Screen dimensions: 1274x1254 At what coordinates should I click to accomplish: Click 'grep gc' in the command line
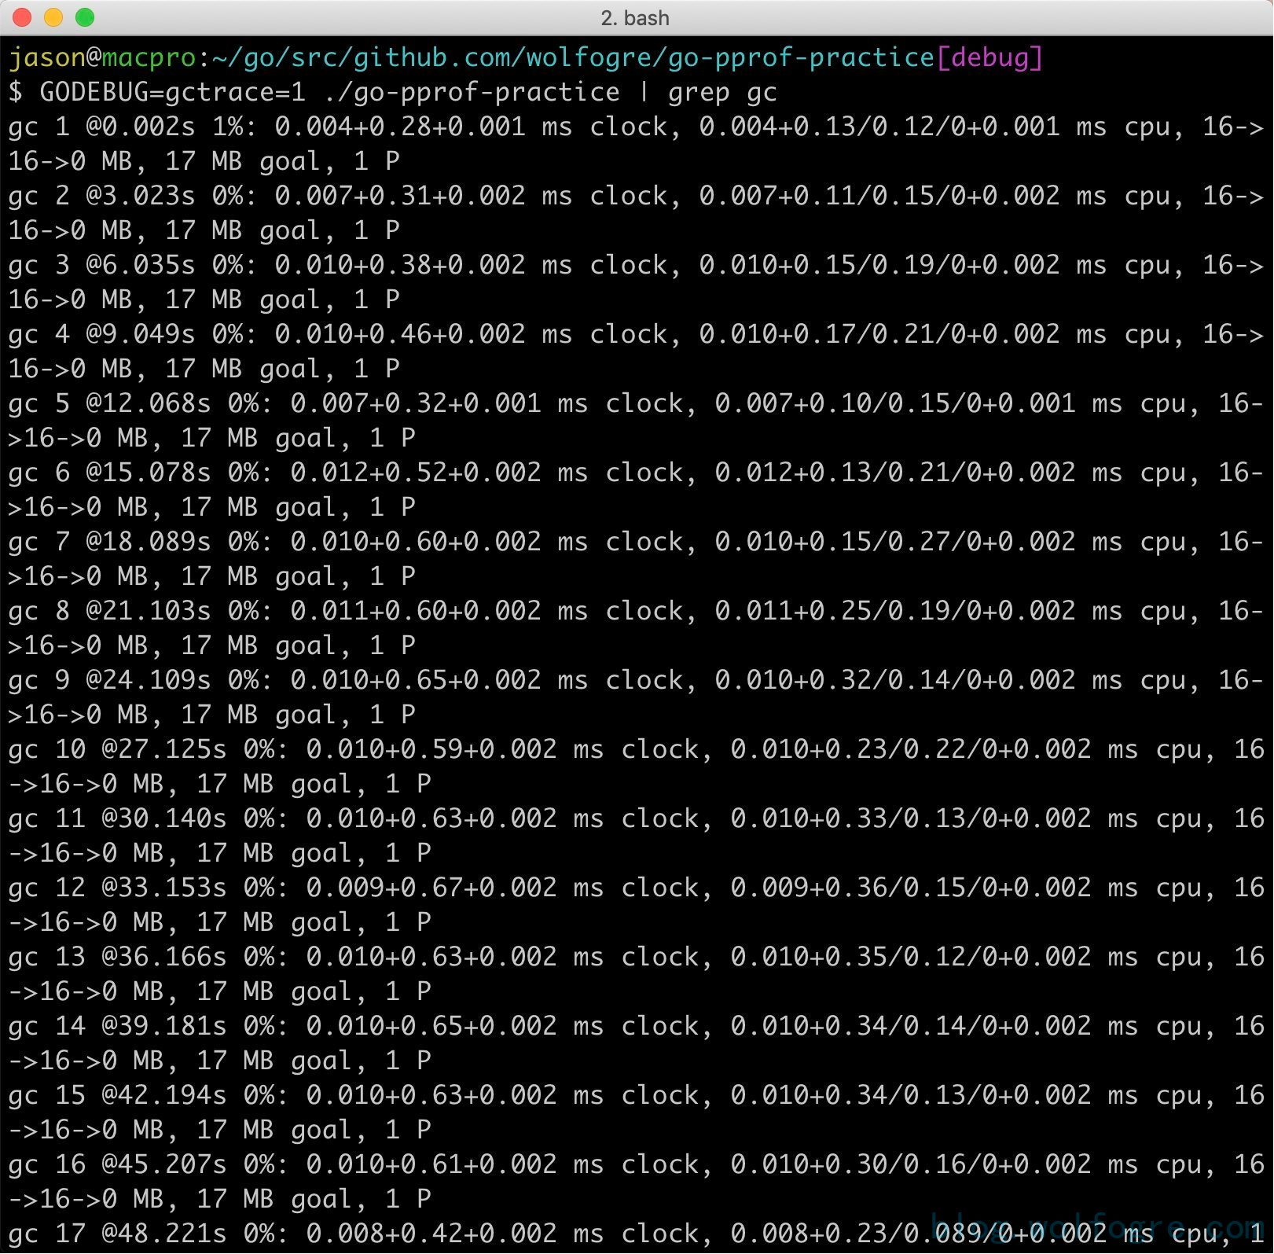tap(722, 92)
